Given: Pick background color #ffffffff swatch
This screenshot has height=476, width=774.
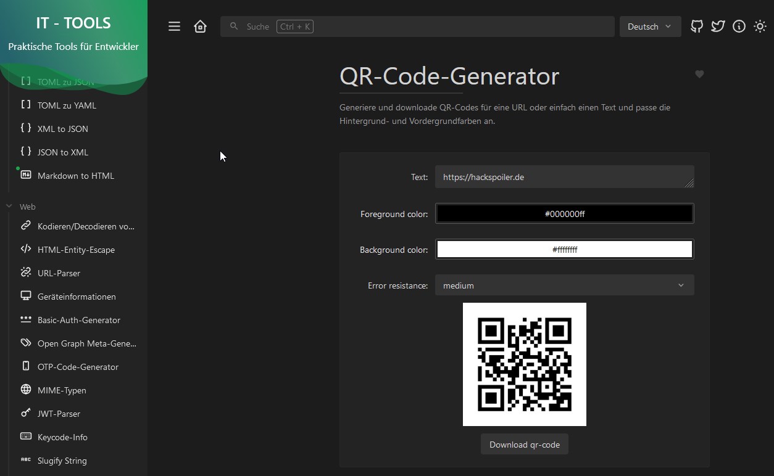Looking at the screenshot, I should 565,250.
